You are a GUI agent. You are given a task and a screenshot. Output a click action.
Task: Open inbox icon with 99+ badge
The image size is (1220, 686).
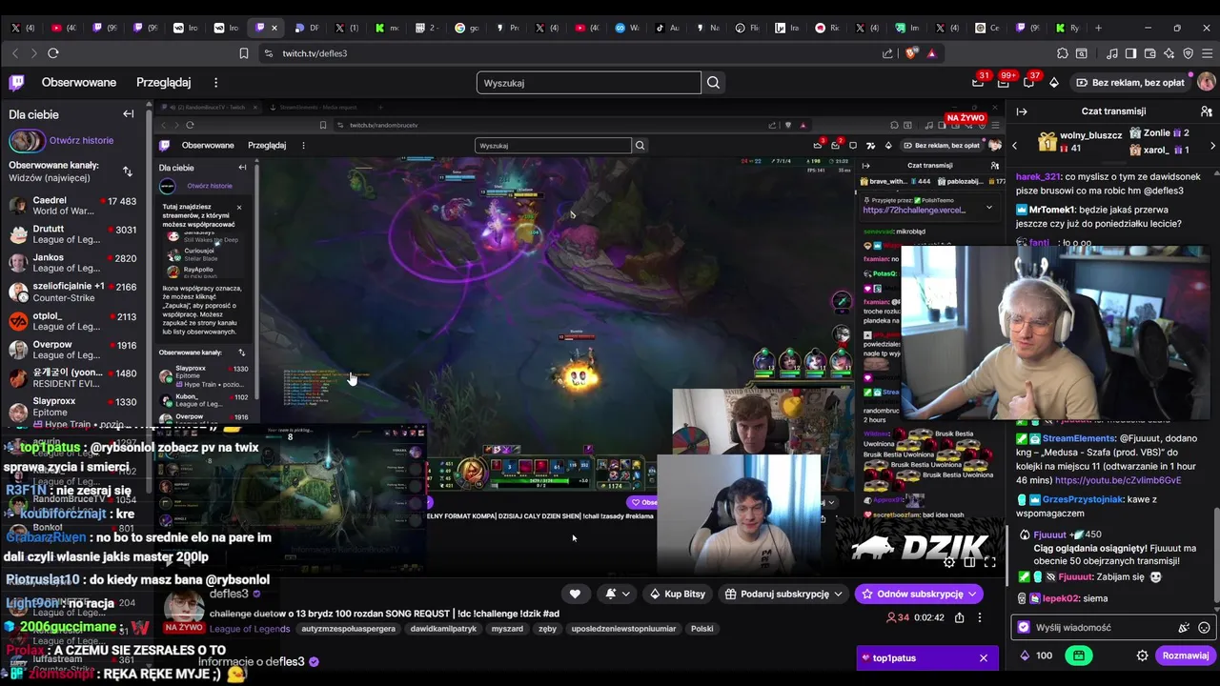click(1003, 83)
